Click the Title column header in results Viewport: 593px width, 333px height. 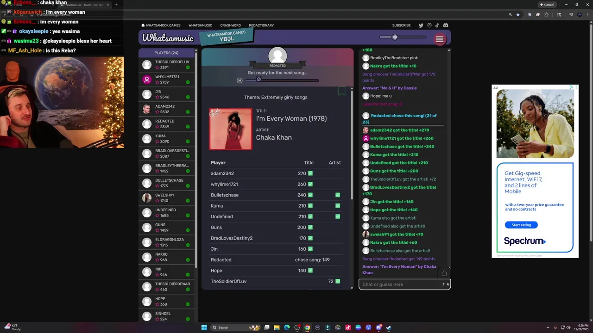(x=309, y=163)
